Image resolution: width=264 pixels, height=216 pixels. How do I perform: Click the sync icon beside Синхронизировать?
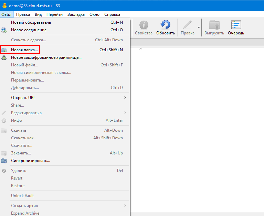tap(4, 161)
